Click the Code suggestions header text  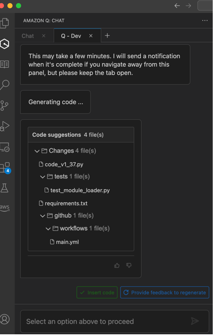(x=56, y=135)
